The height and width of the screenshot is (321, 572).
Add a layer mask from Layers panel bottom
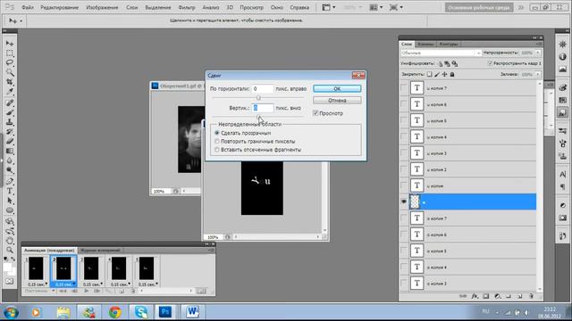coord(486,296)
